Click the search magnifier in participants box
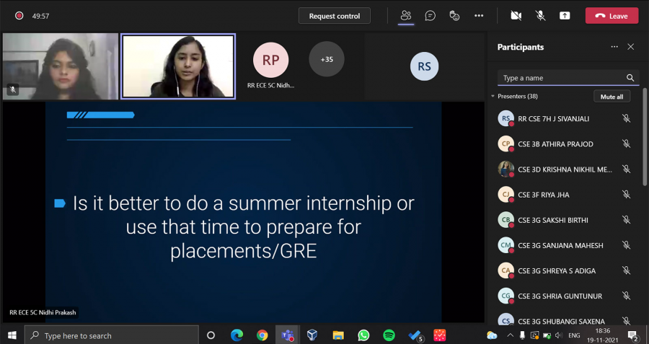 coord(630,78)
